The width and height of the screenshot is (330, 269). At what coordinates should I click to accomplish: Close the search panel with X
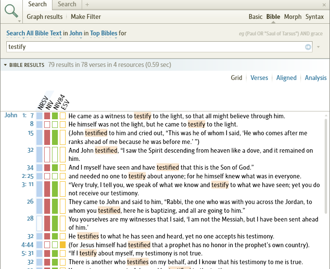[x=324, y=5]
